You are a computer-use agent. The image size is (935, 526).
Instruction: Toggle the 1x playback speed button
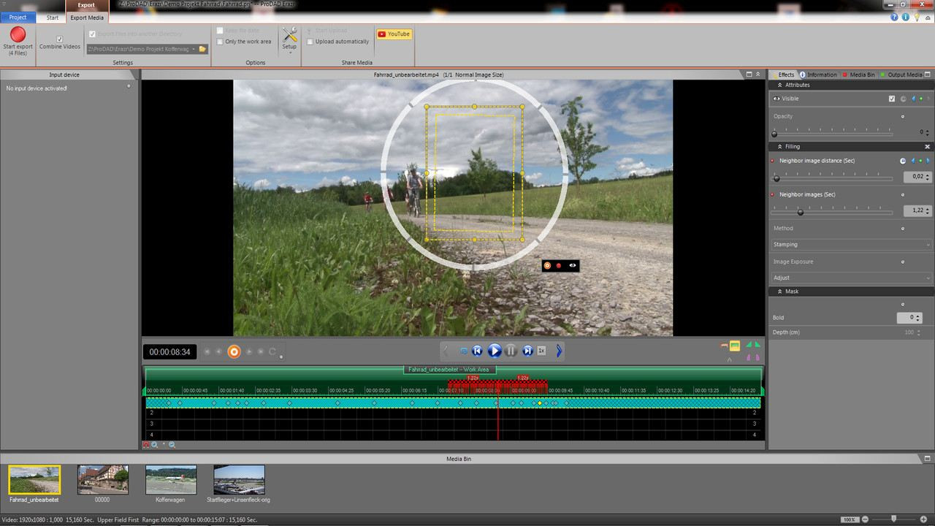541,351
